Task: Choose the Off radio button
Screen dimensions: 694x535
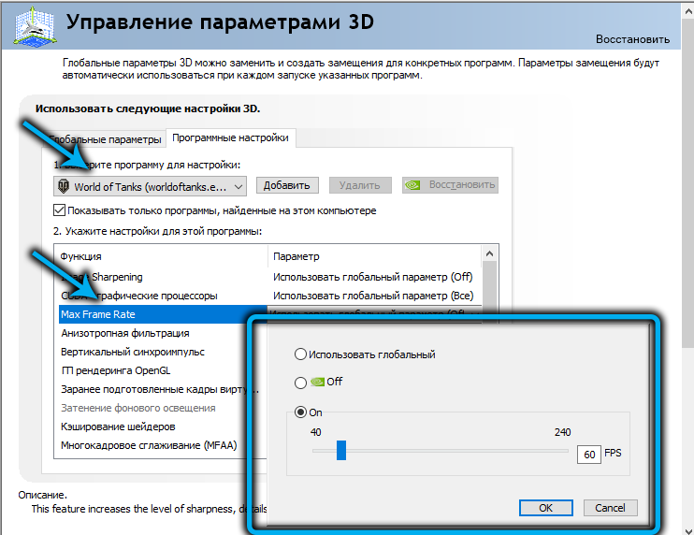Action: [300, 383]
